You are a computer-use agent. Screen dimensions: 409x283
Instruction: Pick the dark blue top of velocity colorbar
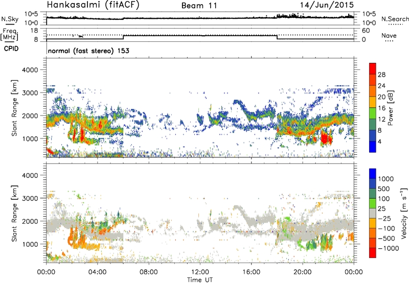click(373, 174)
